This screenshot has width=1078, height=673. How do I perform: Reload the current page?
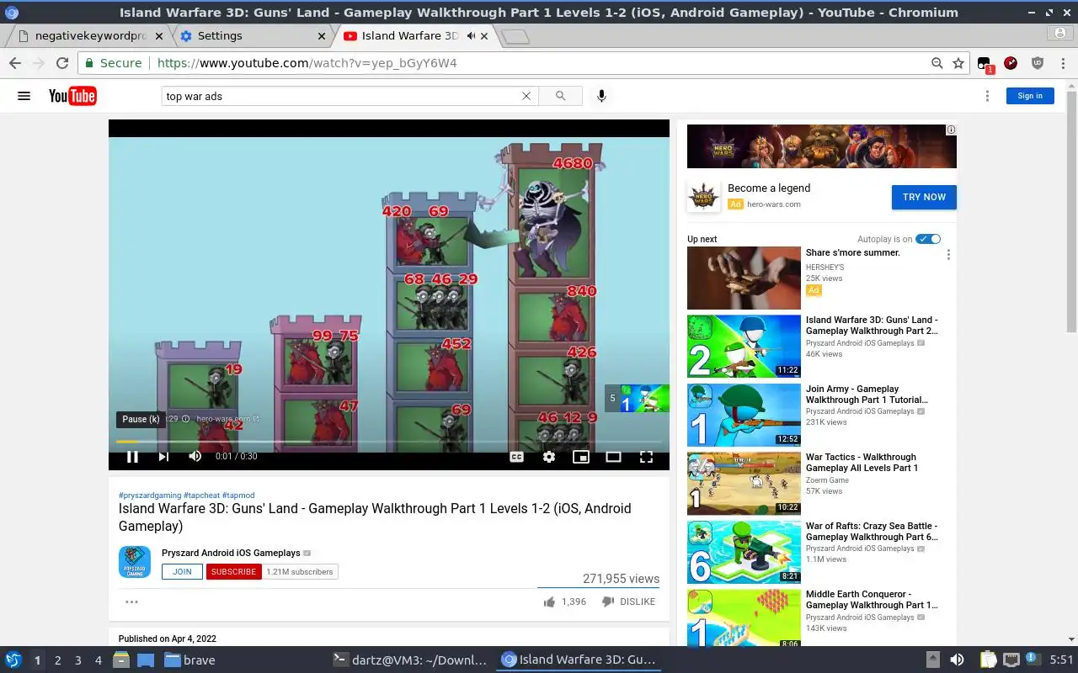(x=62, y=63)
